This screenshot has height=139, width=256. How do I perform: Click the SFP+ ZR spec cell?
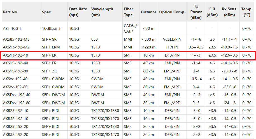tap(49, 71)
